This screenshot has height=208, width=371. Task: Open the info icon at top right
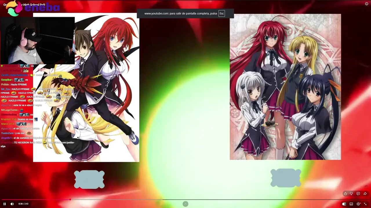point(366,4)
